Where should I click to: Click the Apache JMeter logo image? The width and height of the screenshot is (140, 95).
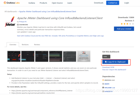(x=10, y=21)
